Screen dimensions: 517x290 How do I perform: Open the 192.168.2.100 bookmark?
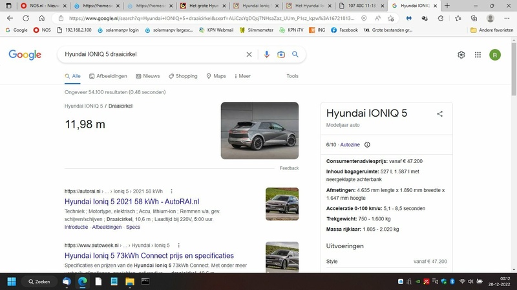(74, 30)
